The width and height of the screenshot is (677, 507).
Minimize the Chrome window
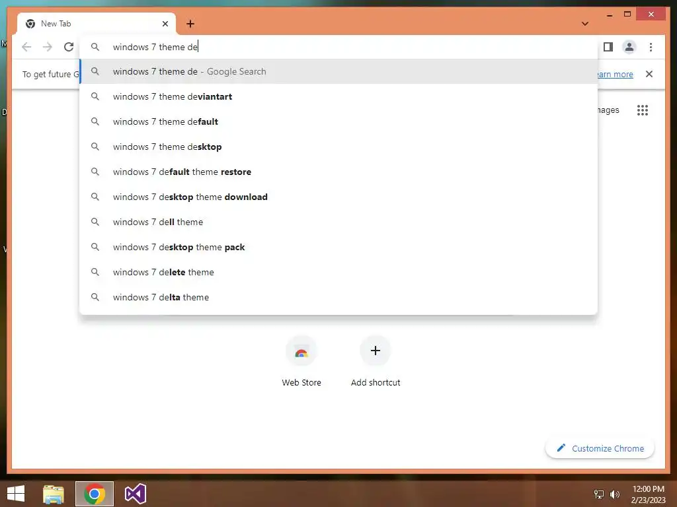(x=610, y=15)
